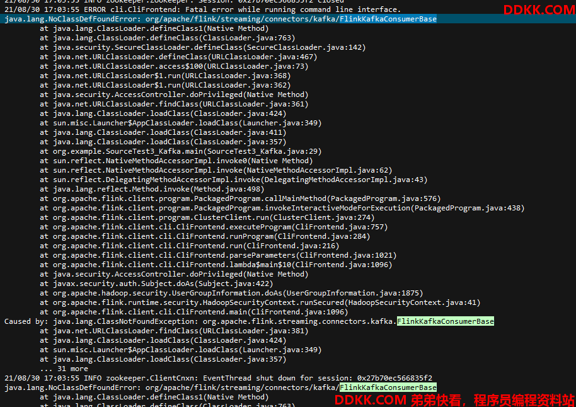Click 'CliFrontend.lambda$main$10(CliFrontend.java:1096)' frame

coord(216,265)
